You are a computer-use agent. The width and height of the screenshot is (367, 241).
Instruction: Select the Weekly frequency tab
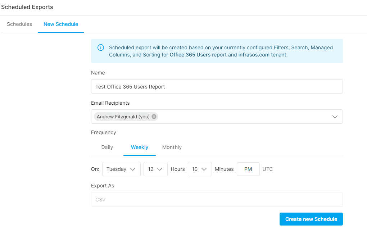click(140, 147)
